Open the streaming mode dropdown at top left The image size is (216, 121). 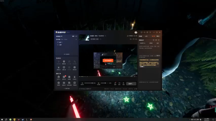click(x=59, y=36)
